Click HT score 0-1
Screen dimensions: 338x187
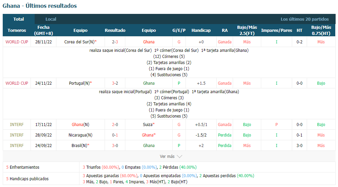click(299, 135)
